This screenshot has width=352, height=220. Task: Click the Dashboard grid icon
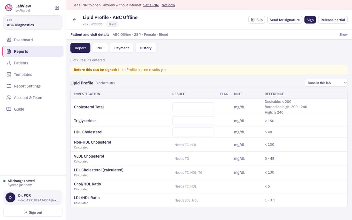point(9,40)
